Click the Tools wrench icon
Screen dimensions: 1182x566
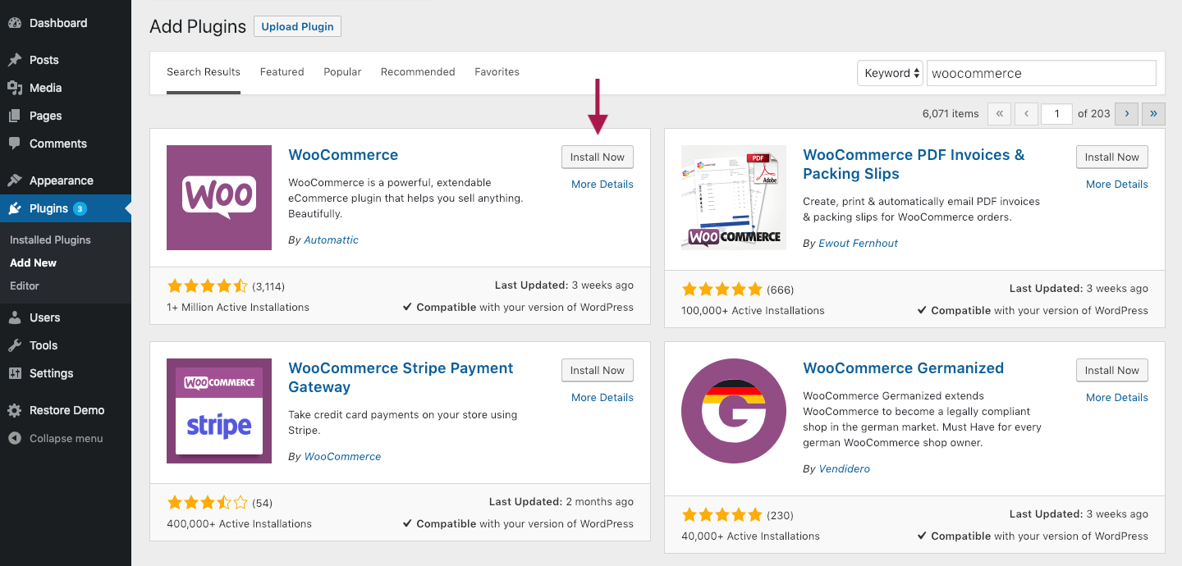15,345
